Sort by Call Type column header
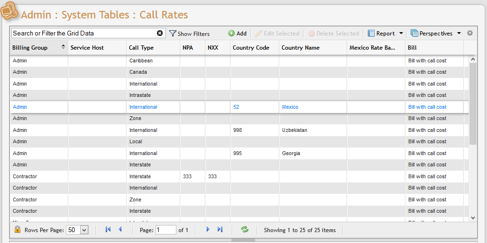The height and width of the screenshot is (243, 487). (141, 48)
